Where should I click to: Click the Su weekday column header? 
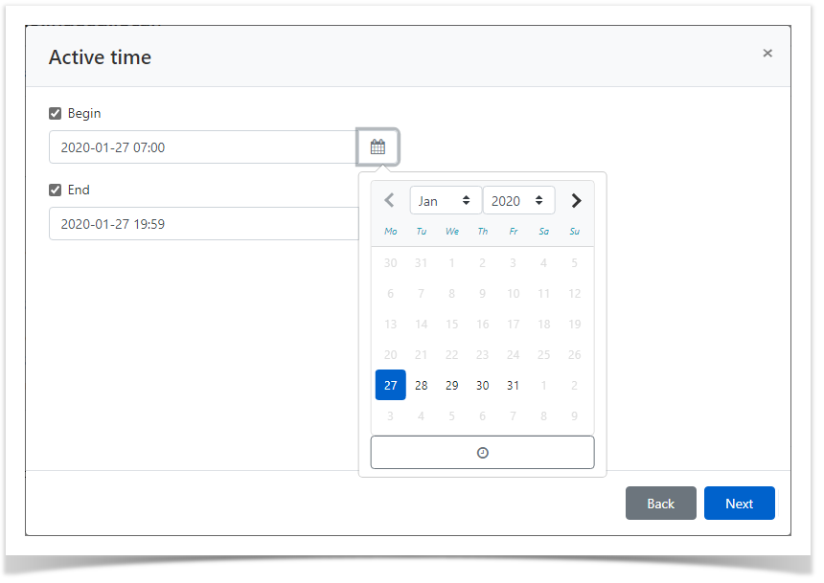(x=574, y=231)
